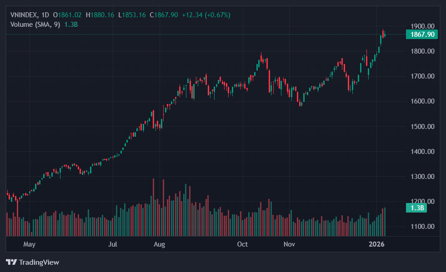Click the H1880.16 high value in header
This screenshot has width=446, height=272.
point(102,15)
